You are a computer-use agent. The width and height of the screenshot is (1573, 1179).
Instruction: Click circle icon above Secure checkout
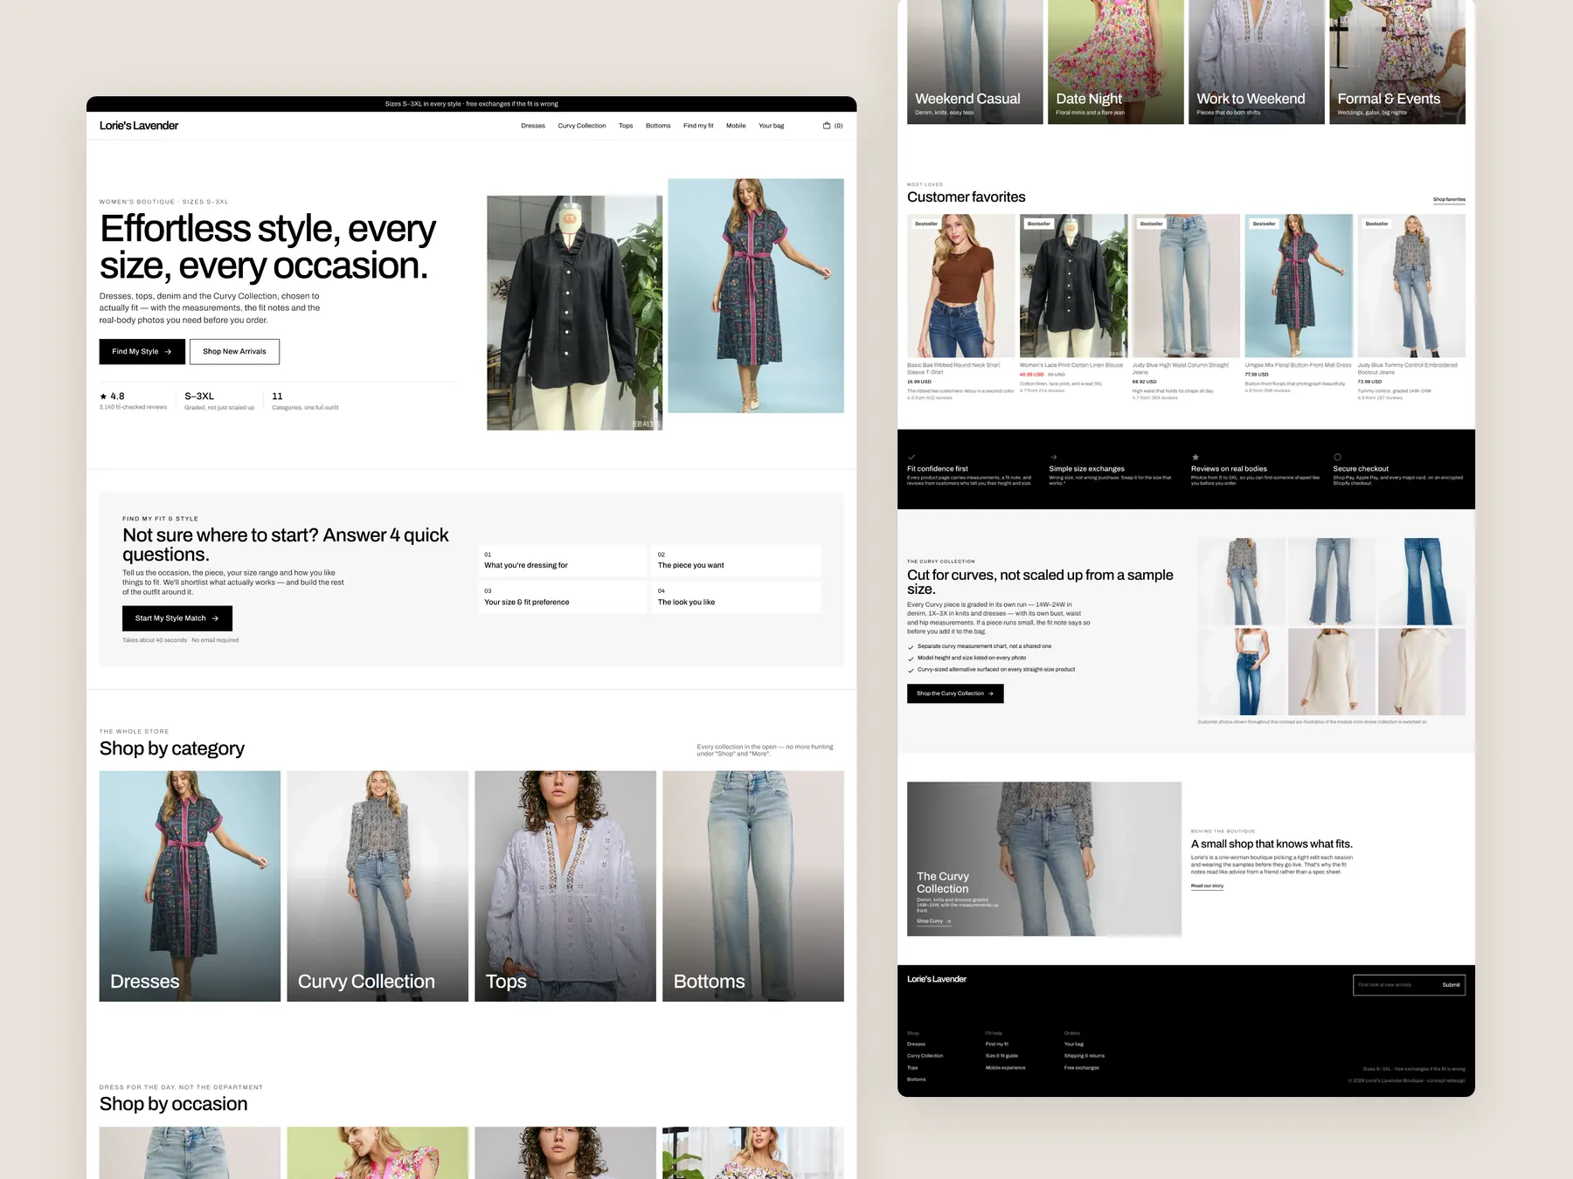(1337, 458)
